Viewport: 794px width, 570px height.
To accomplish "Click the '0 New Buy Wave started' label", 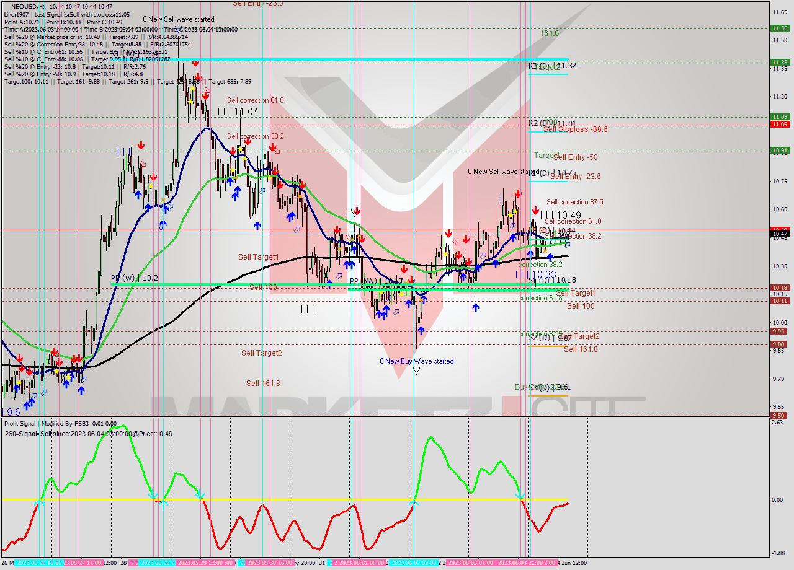I will pos(417,361).
